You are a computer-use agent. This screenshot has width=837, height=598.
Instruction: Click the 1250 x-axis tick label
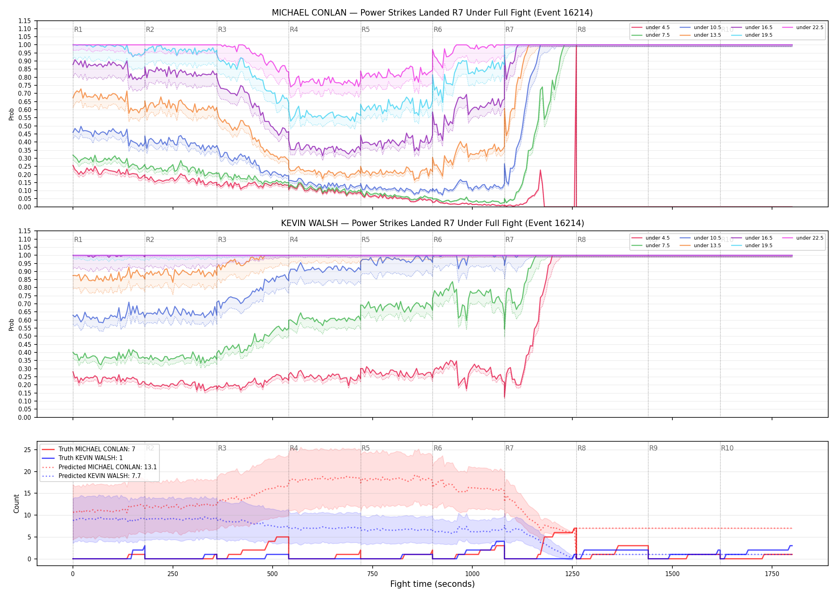[x=572, y=574]
